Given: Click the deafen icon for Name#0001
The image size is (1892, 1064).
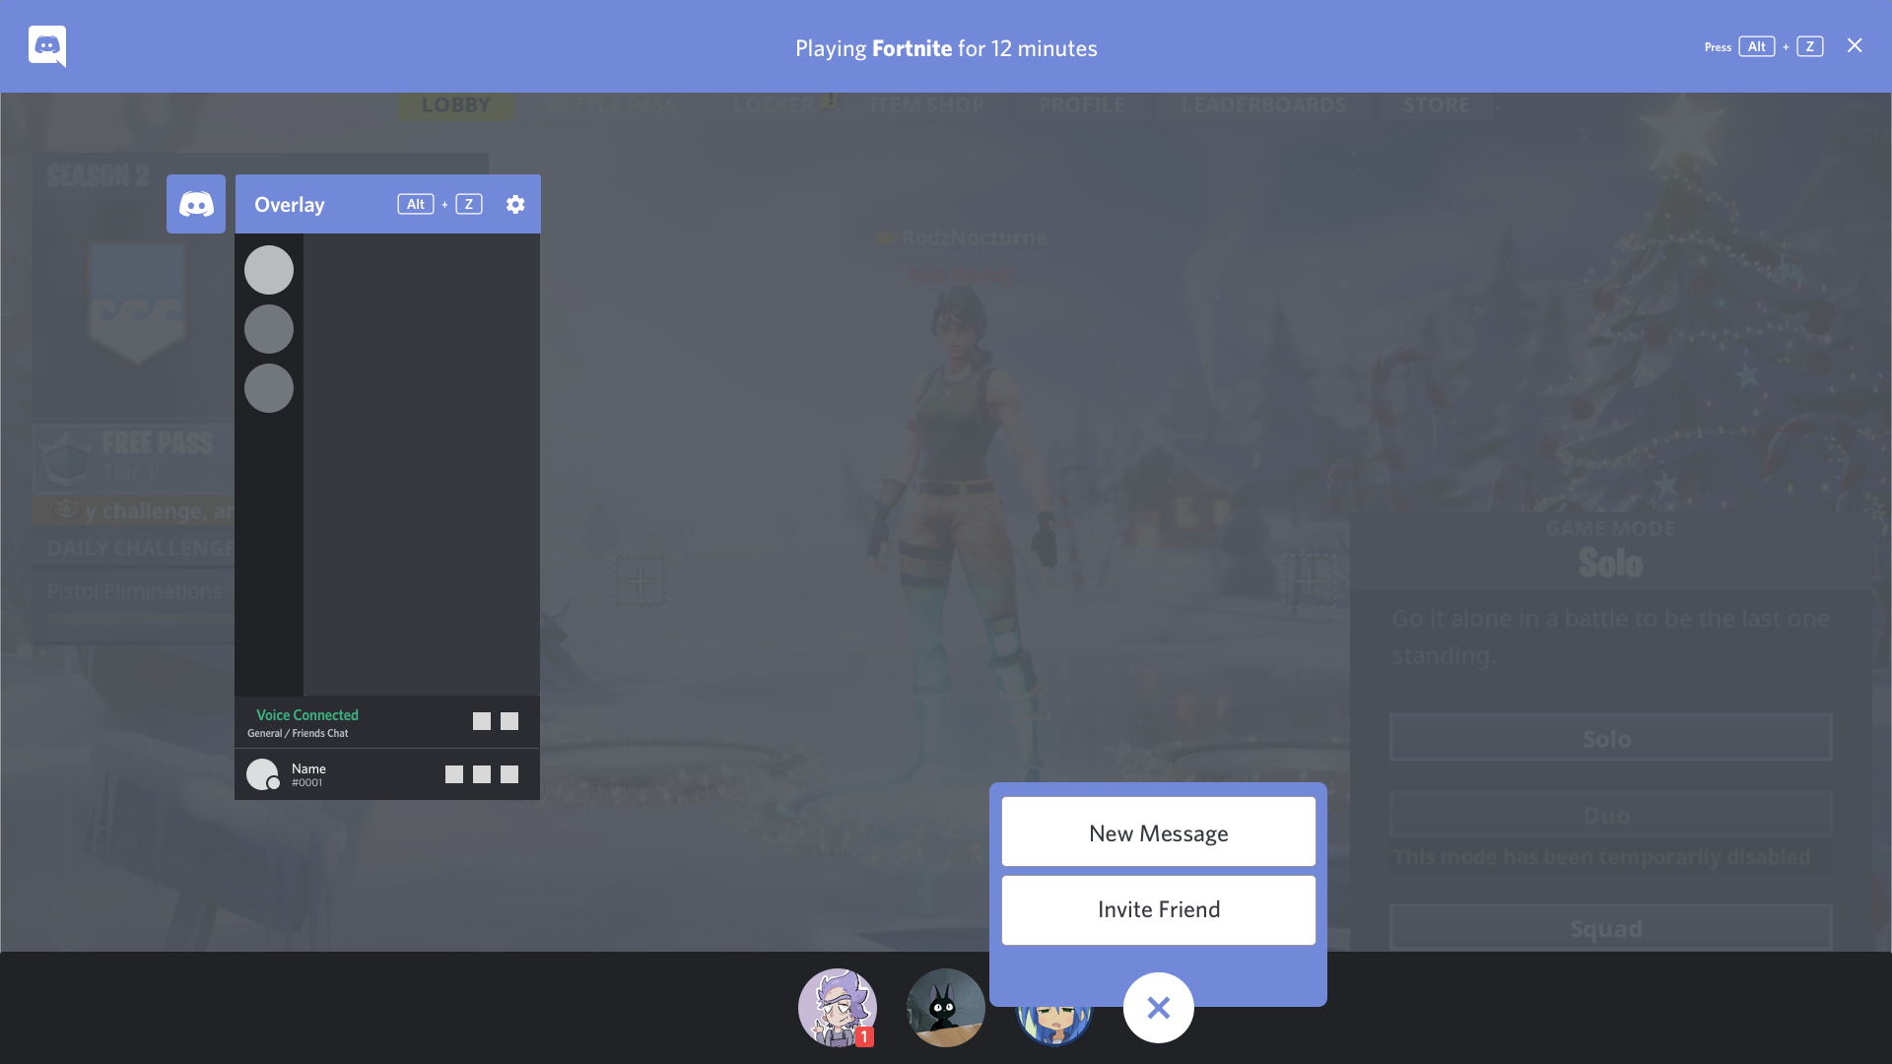Looking at the screenshot, I should tap(482, 774).
